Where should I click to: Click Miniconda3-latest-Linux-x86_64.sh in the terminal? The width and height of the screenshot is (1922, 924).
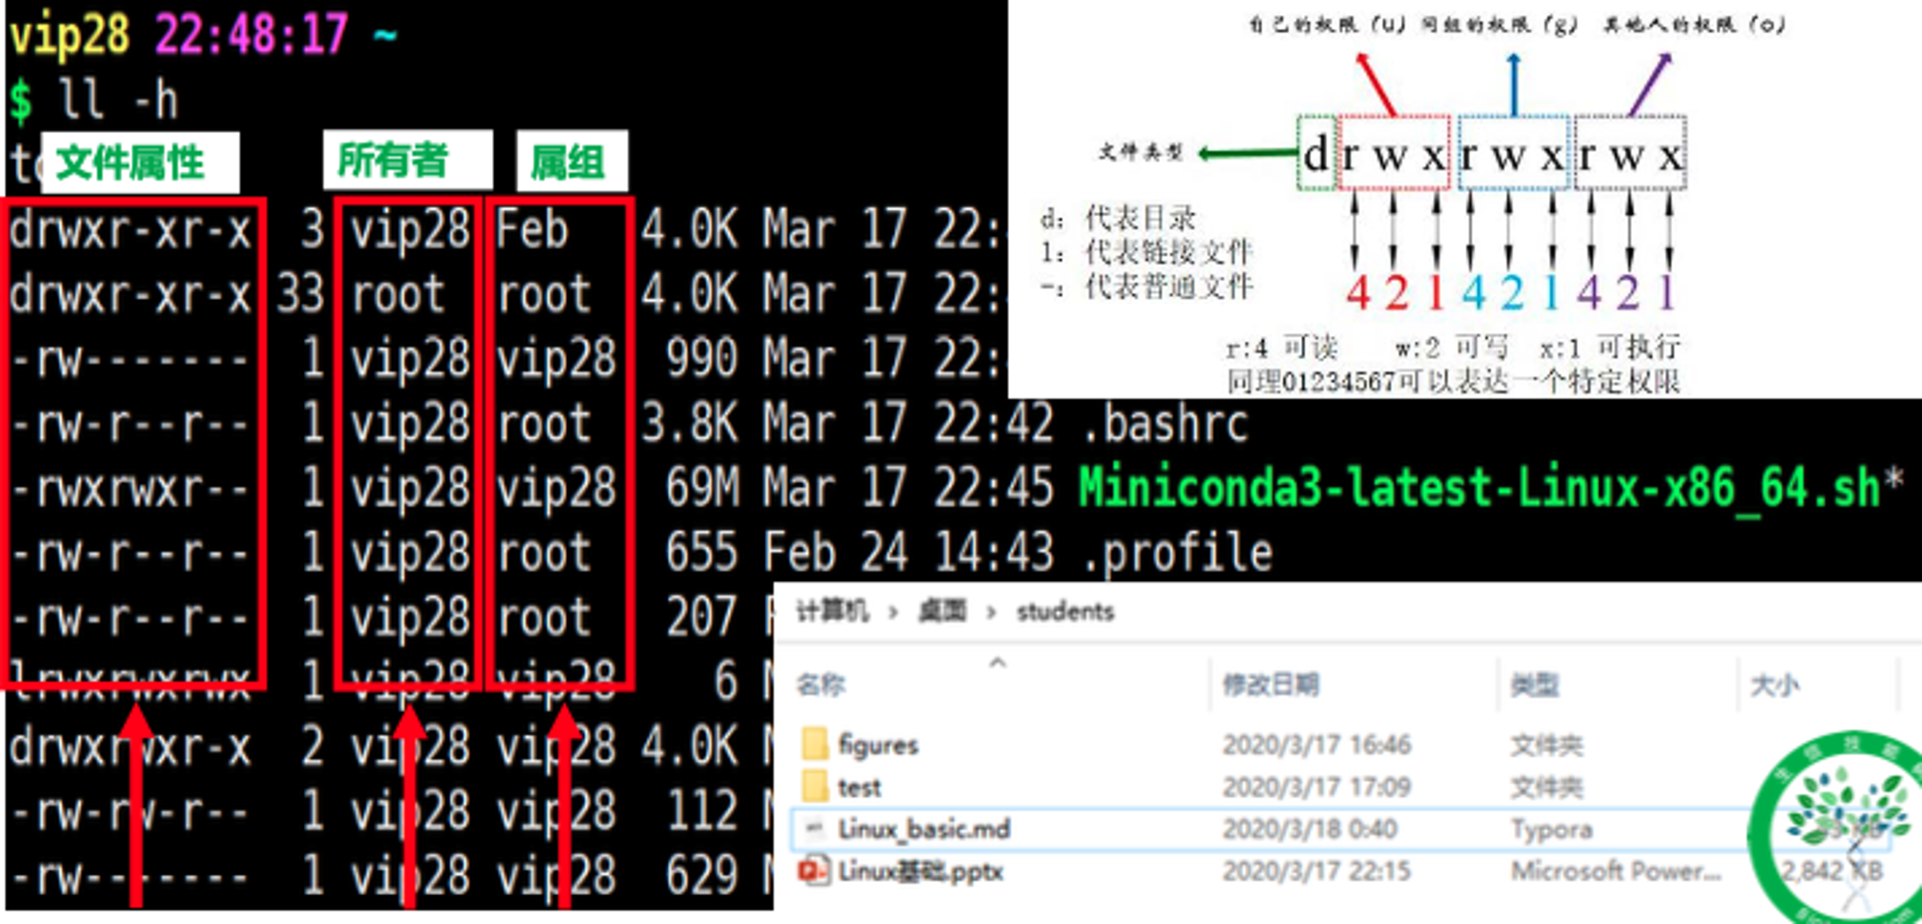click(x=1481, y=488)
